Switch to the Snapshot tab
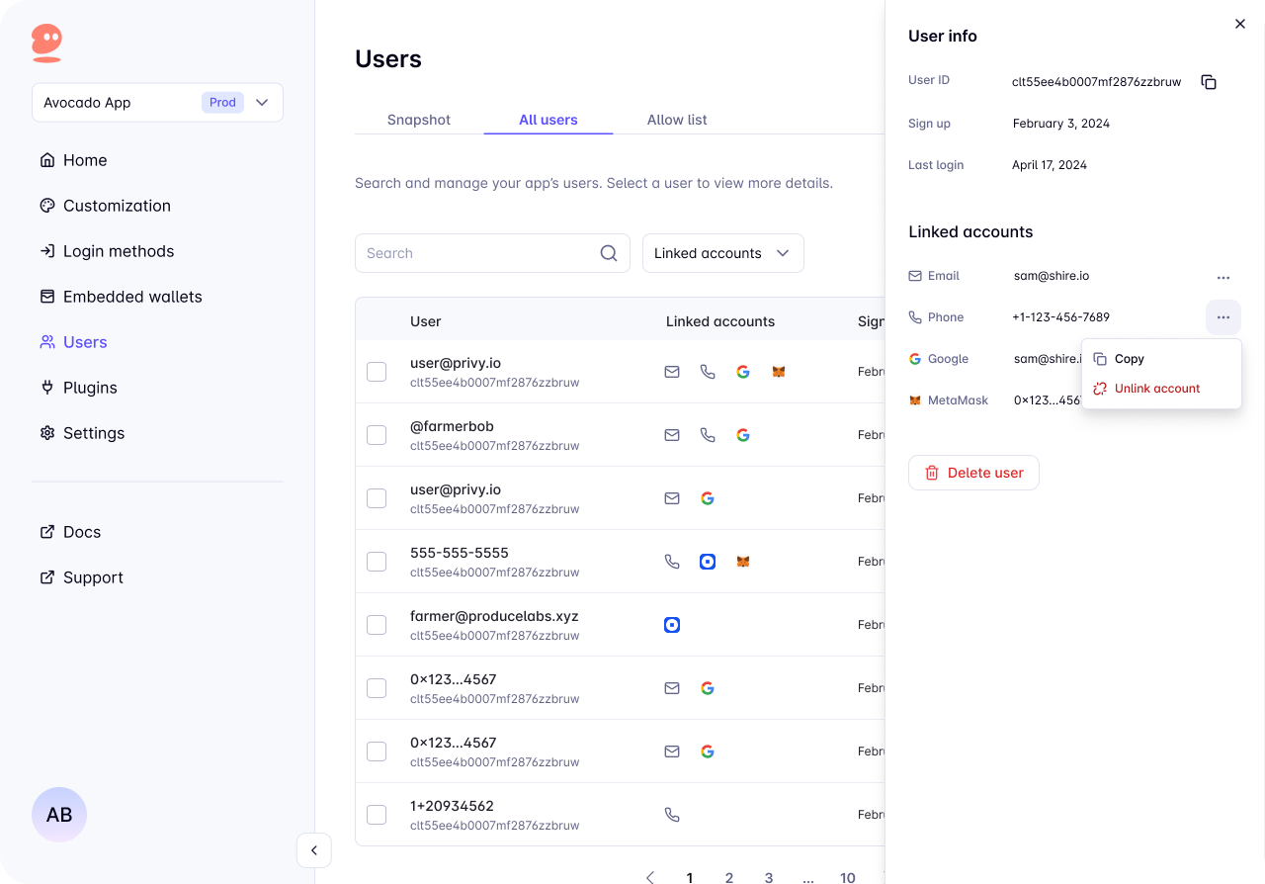The width and height of the screenshot is (1265, 884). click(x=418, y=120)
